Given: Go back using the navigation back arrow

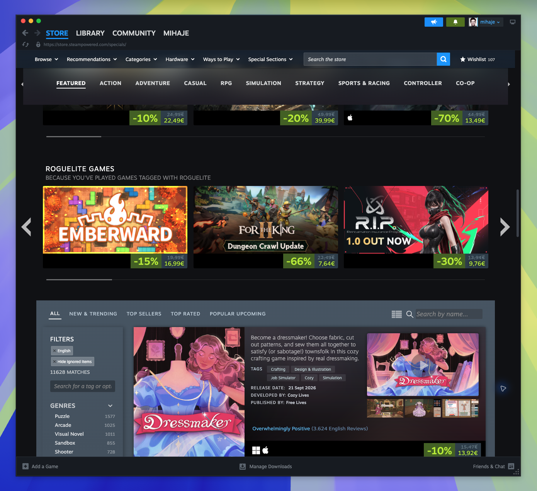Looking at the screenshot, I should 25,33.
